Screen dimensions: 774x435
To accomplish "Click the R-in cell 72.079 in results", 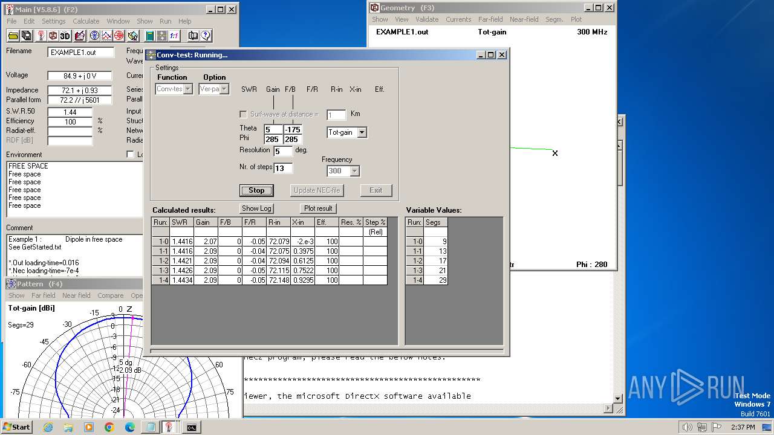I will click(278, 242).
